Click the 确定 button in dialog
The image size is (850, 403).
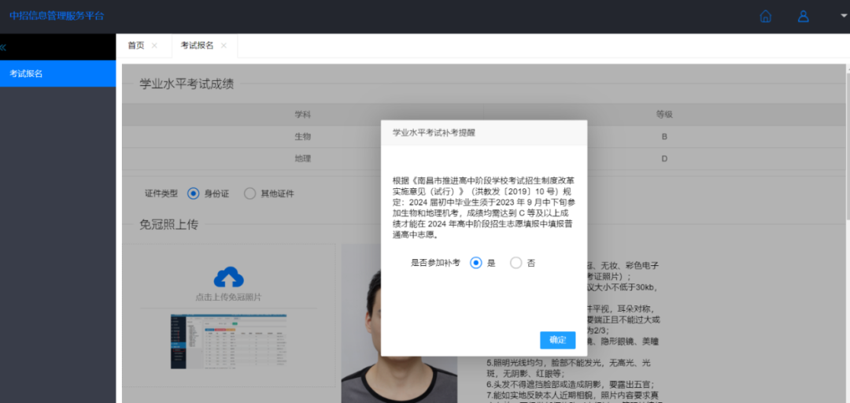point(558,340)
